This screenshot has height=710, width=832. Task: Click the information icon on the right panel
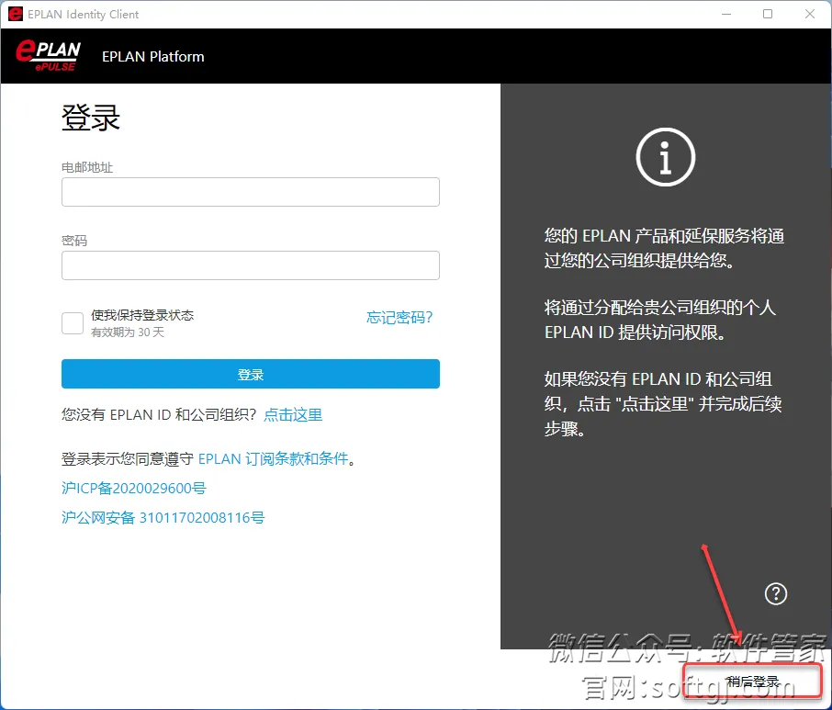tap(665, 157)
